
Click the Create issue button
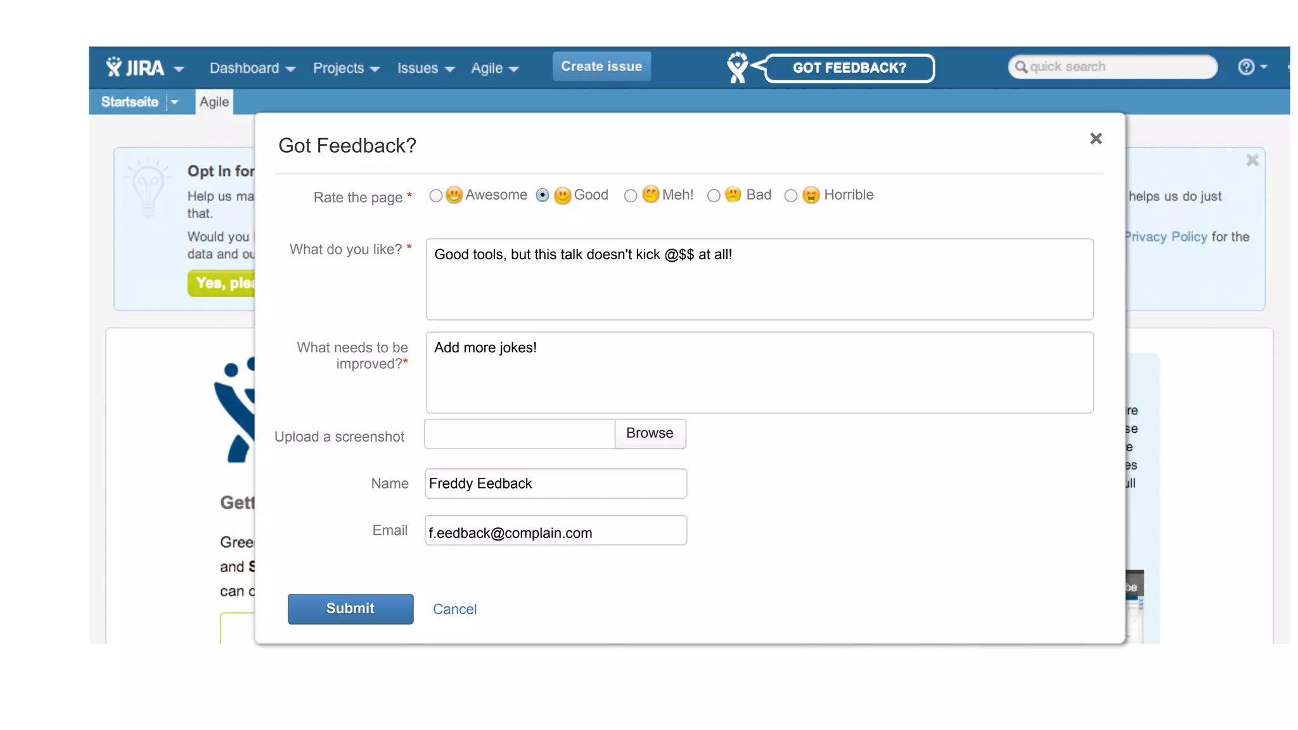click(601, 67)
